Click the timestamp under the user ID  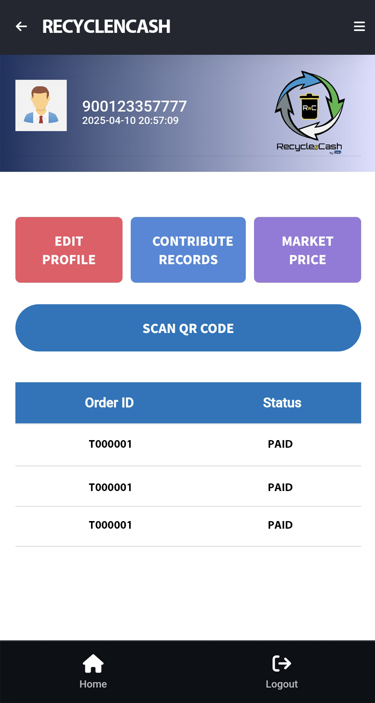pos(130,120)
